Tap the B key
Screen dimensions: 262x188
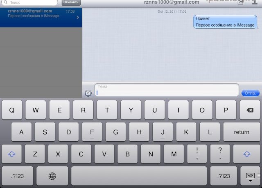pos(127,154)
